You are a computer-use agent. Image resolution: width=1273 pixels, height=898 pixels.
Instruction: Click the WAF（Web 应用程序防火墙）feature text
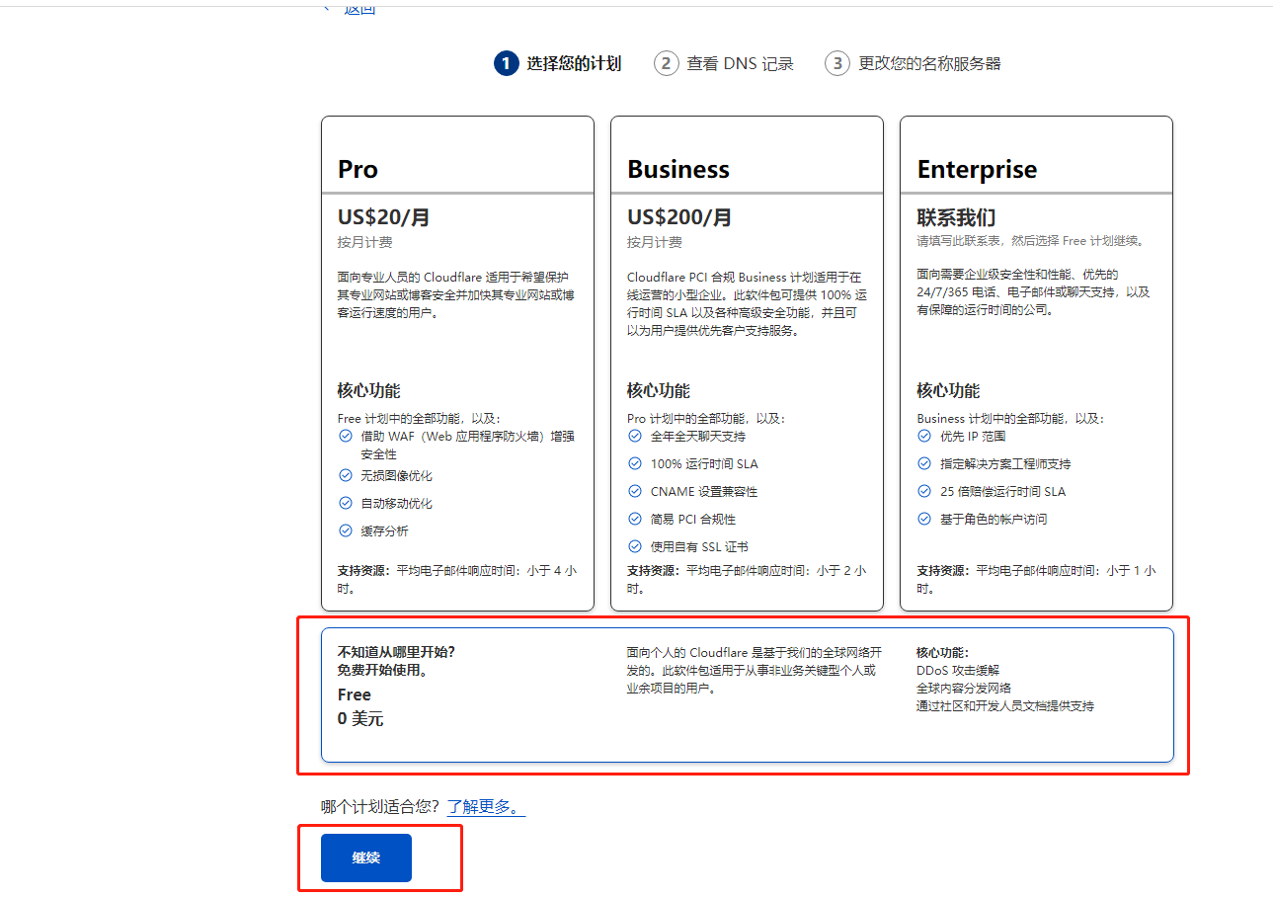coord(467,445)
